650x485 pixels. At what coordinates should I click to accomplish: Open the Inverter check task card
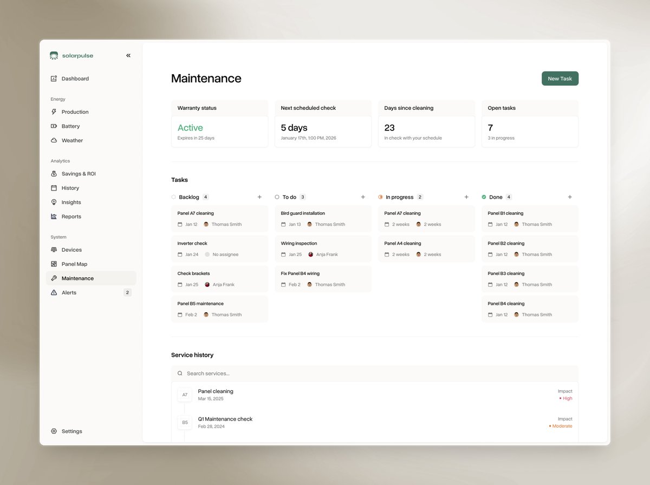pyautogui.click(x=219, y=249)
